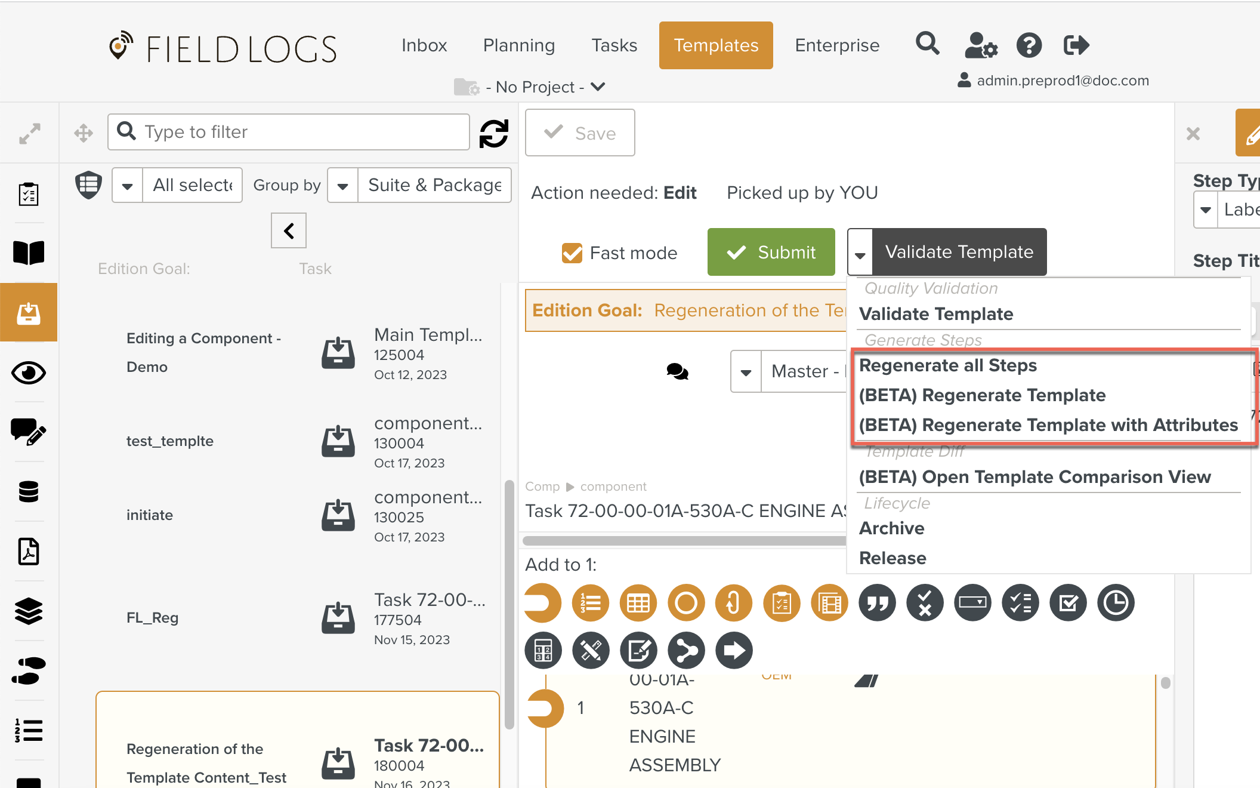1260x788 pixels.
Task: Toggle the Fast mode checkbox
Action: (572, 253)
